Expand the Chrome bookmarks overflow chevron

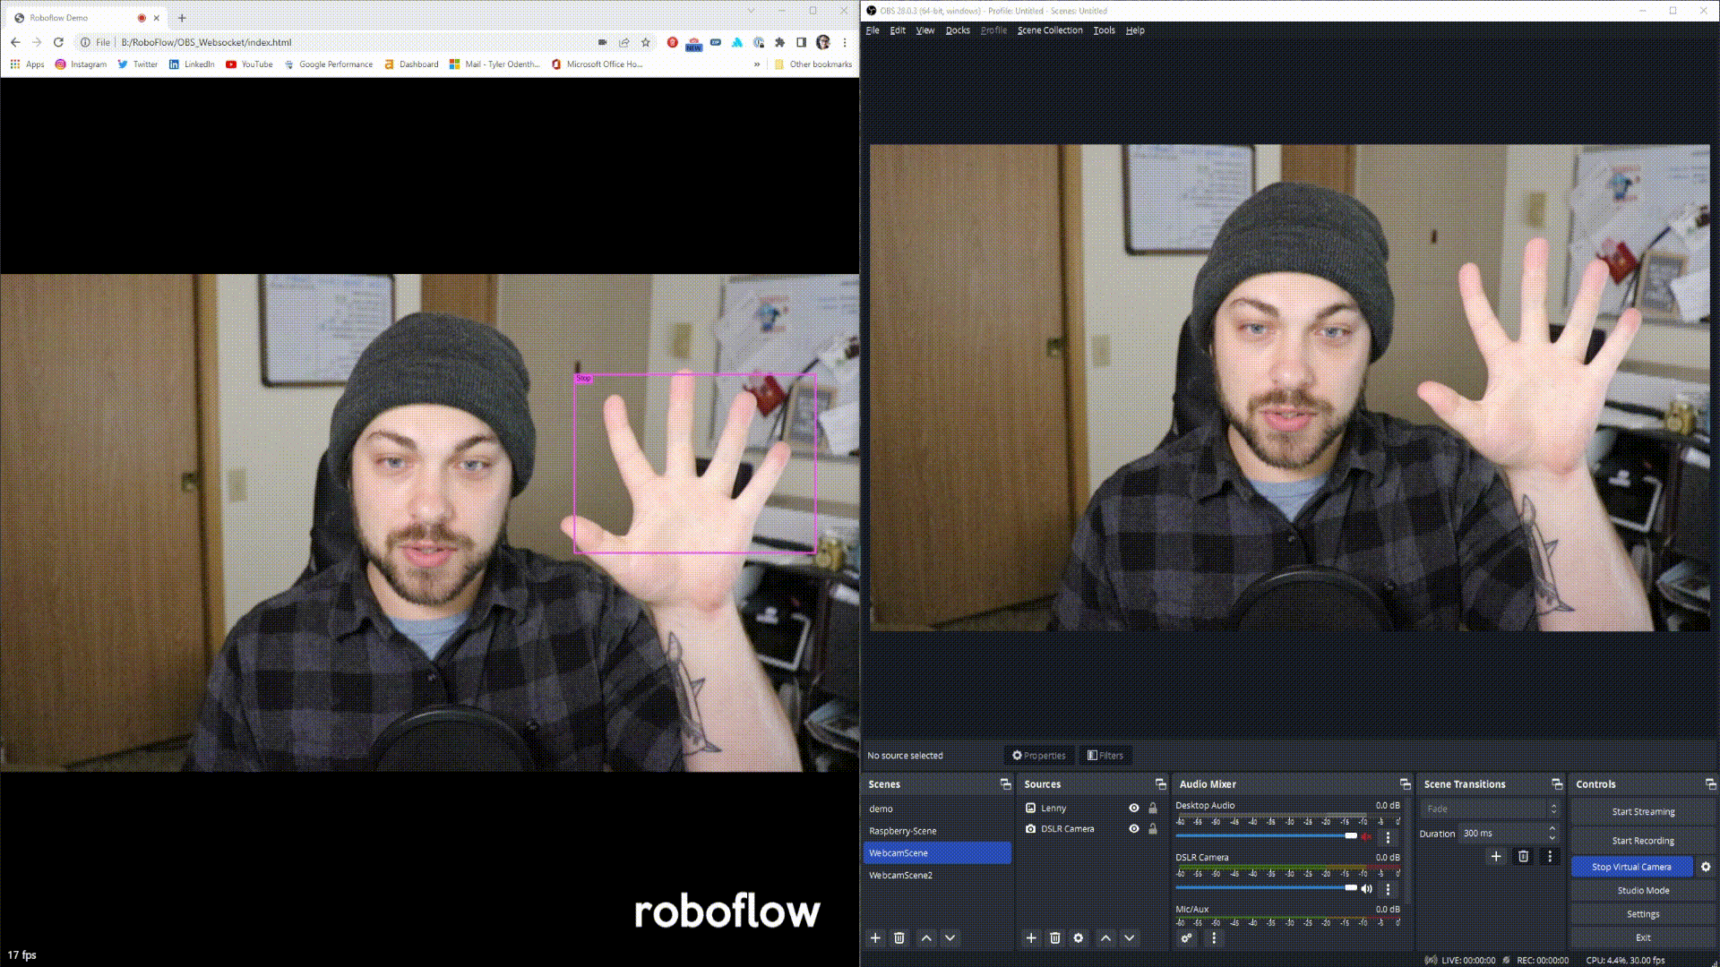pos(757,64)
